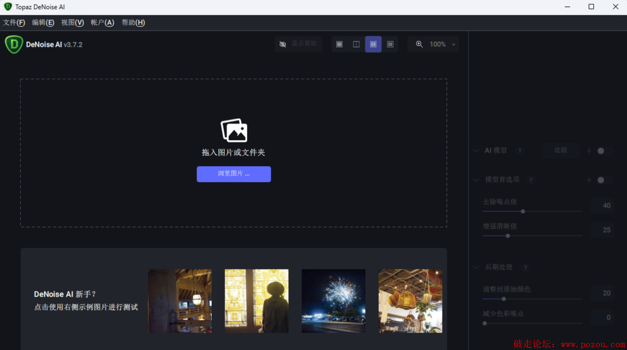Click the 浏览图片 button

click(x=234, y=174)
